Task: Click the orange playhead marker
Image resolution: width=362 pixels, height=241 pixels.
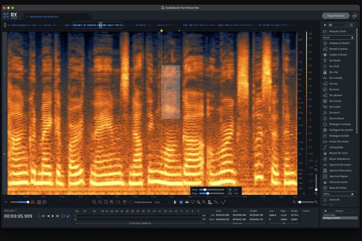Action: pos(161,31)
